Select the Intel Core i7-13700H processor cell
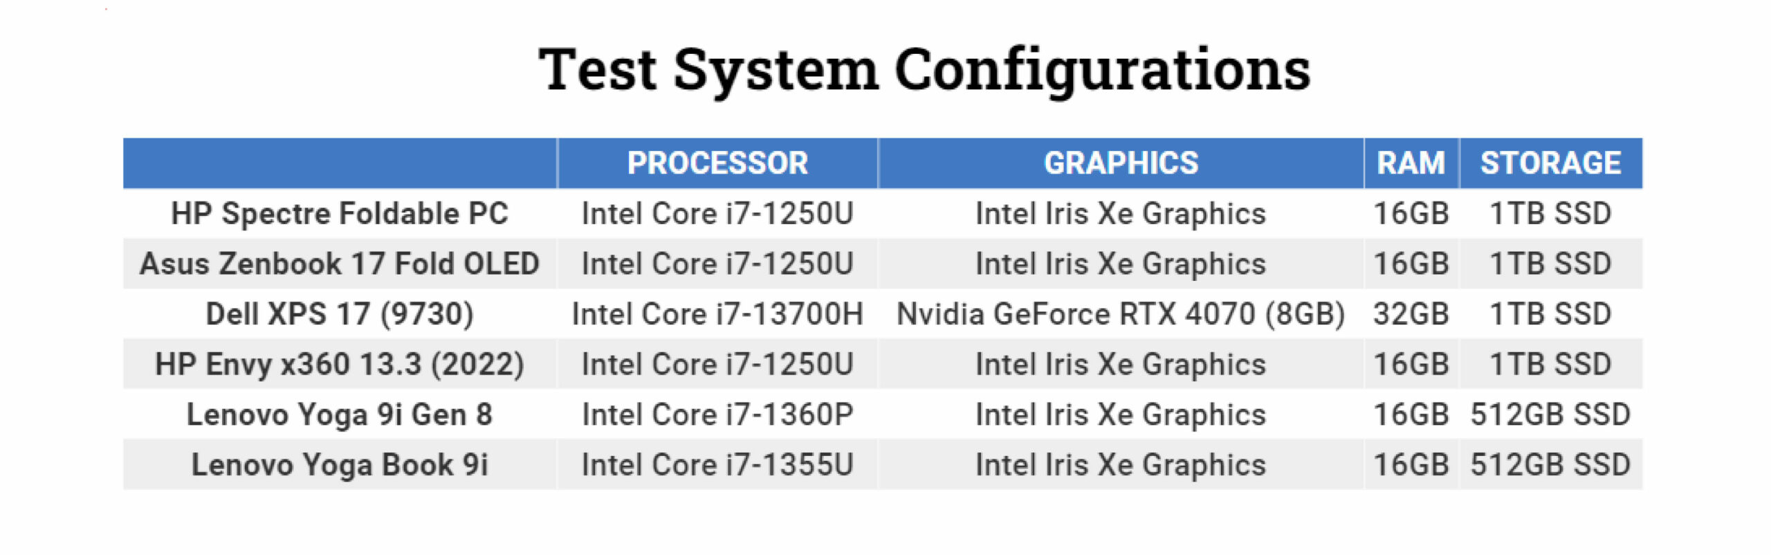This screenshot has width=1771, height=555. coord(717,314)
